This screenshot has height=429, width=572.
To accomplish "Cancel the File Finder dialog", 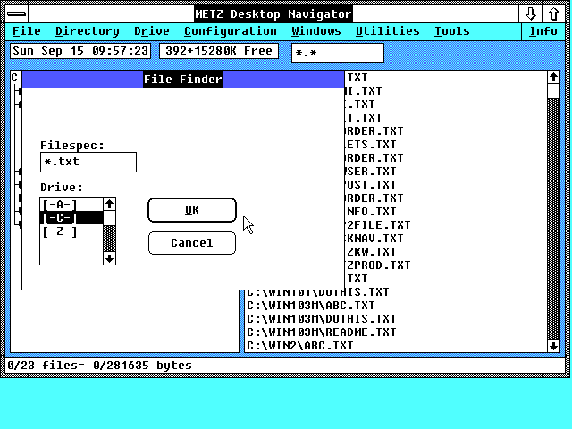I will click(x=192, y=243).
